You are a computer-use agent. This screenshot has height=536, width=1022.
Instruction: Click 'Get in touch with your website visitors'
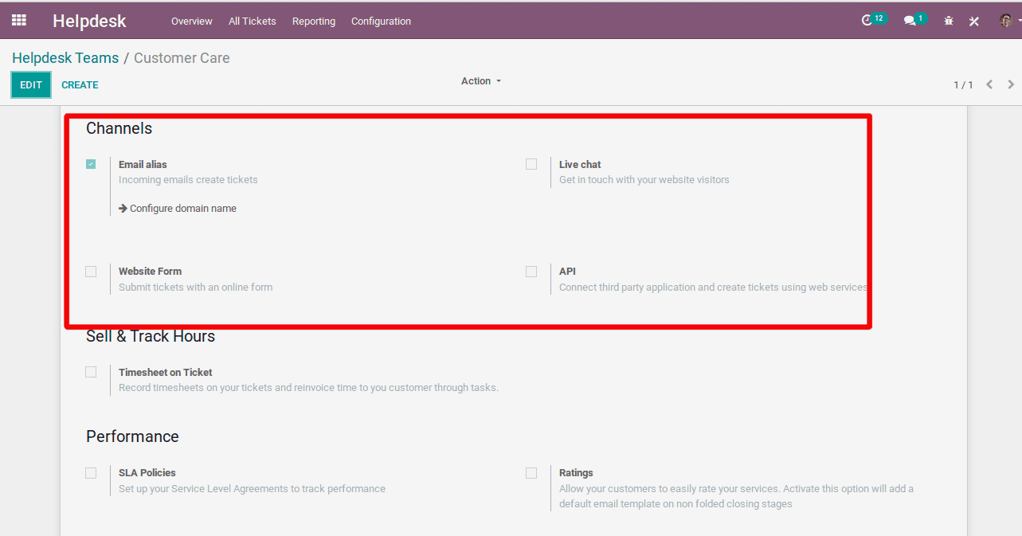click(x=644, y=180)
